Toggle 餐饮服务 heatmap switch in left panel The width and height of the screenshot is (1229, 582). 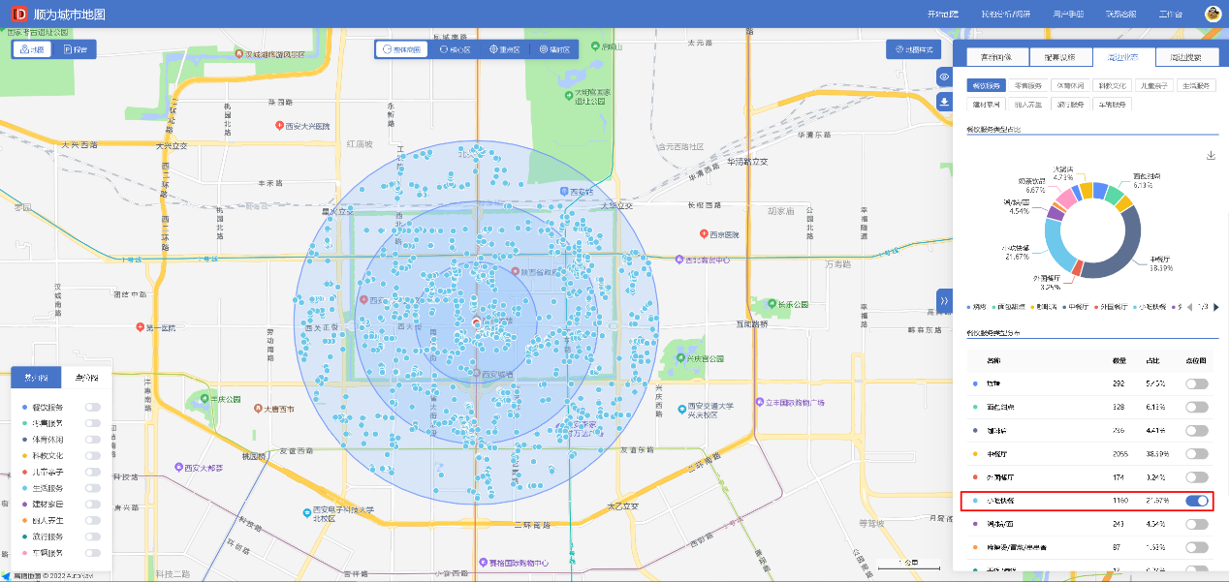[x=93, y=408]
